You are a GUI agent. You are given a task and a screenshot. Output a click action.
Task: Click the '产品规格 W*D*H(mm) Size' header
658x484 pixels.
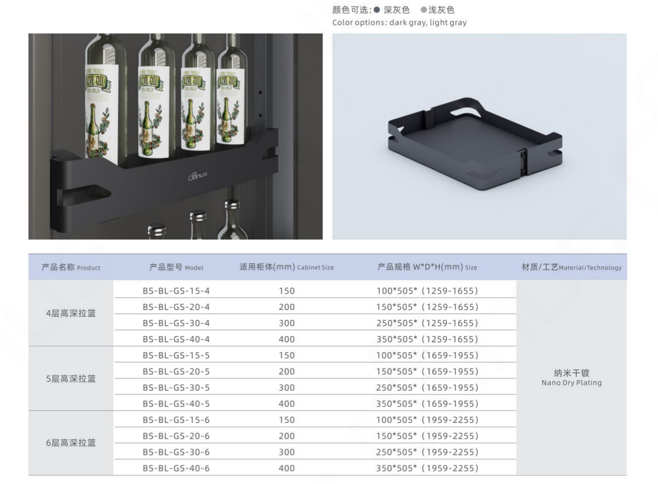click(427, 267)
